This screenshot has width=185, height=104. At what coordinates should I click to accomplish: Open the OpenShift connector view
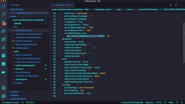coord(3,64)
